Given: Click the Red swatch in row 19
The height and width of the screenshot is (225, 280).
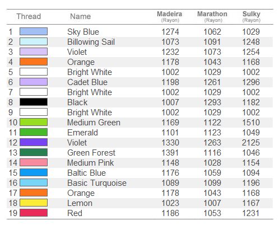Looking at the screenshot, I should (x=34, y=213).
